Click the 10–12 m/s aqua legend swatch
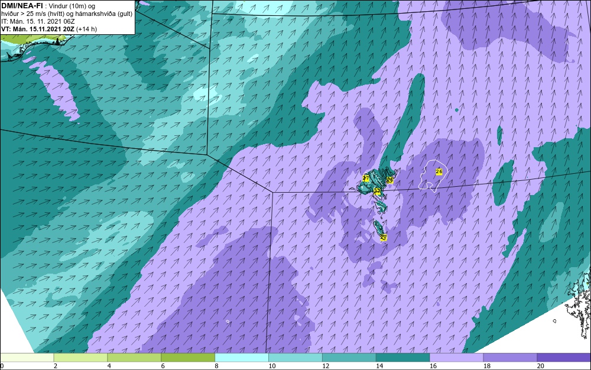The image size is (591, 370). [295, 358]
